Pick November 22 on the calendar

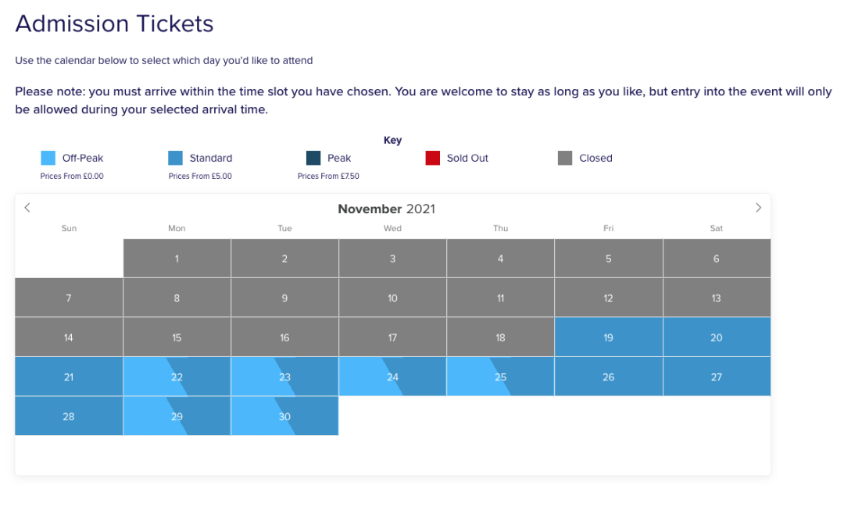(x=177, y=377)
